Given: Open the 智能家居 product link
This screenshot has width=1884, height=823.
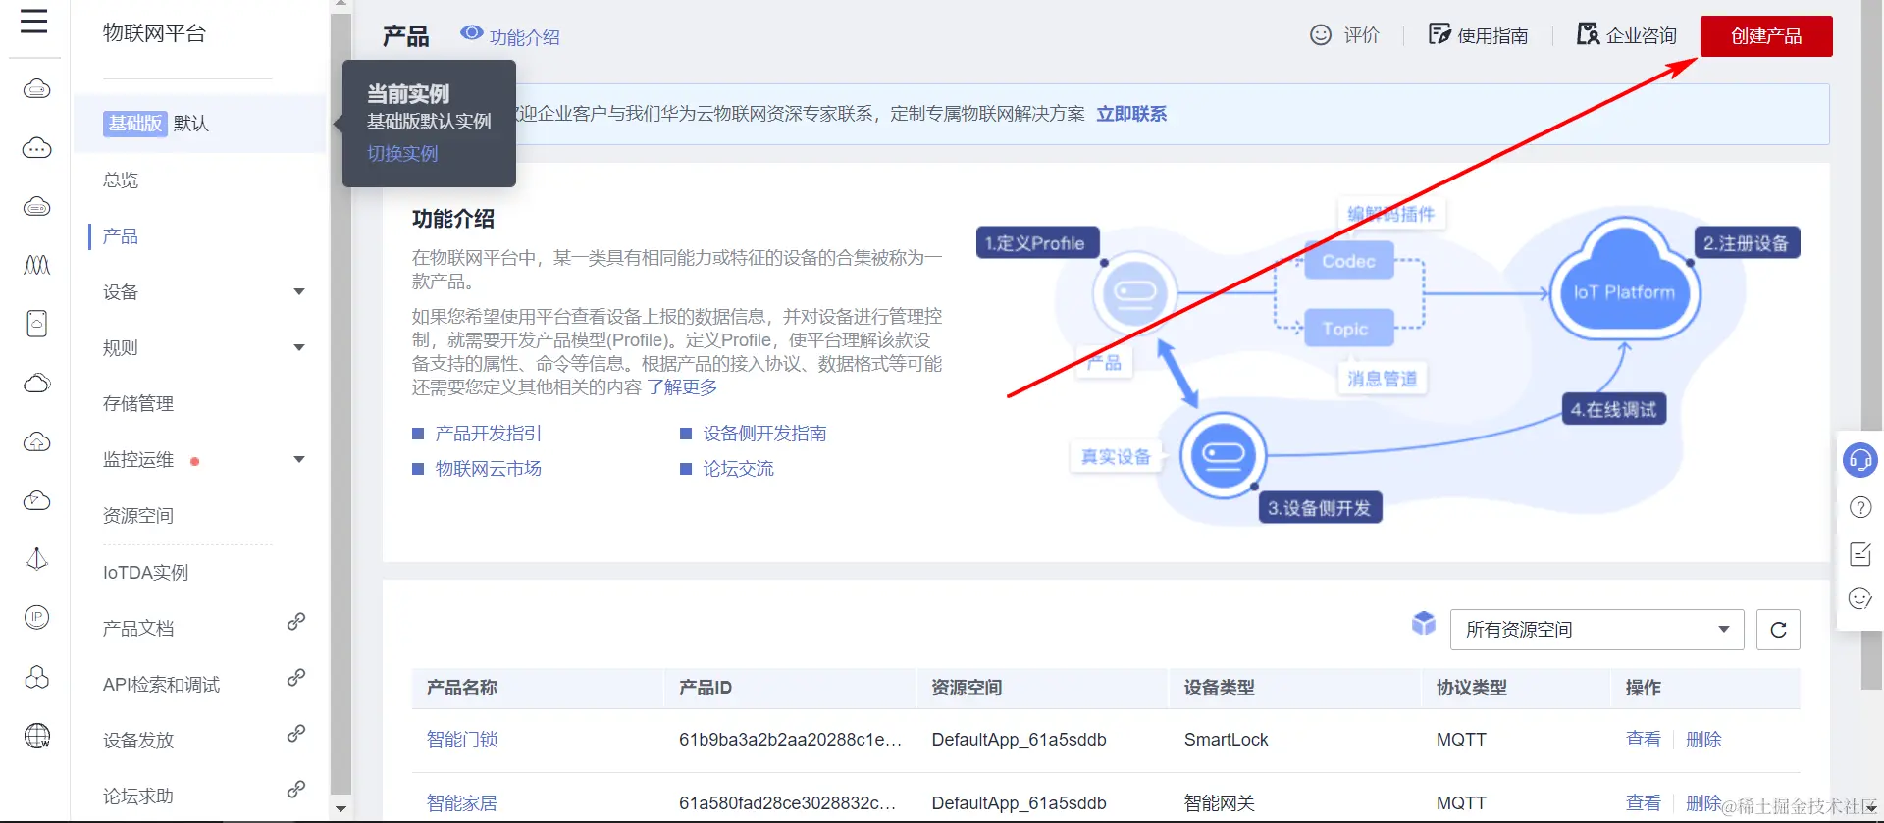Looking at the screenshot, I should [462, 803].
